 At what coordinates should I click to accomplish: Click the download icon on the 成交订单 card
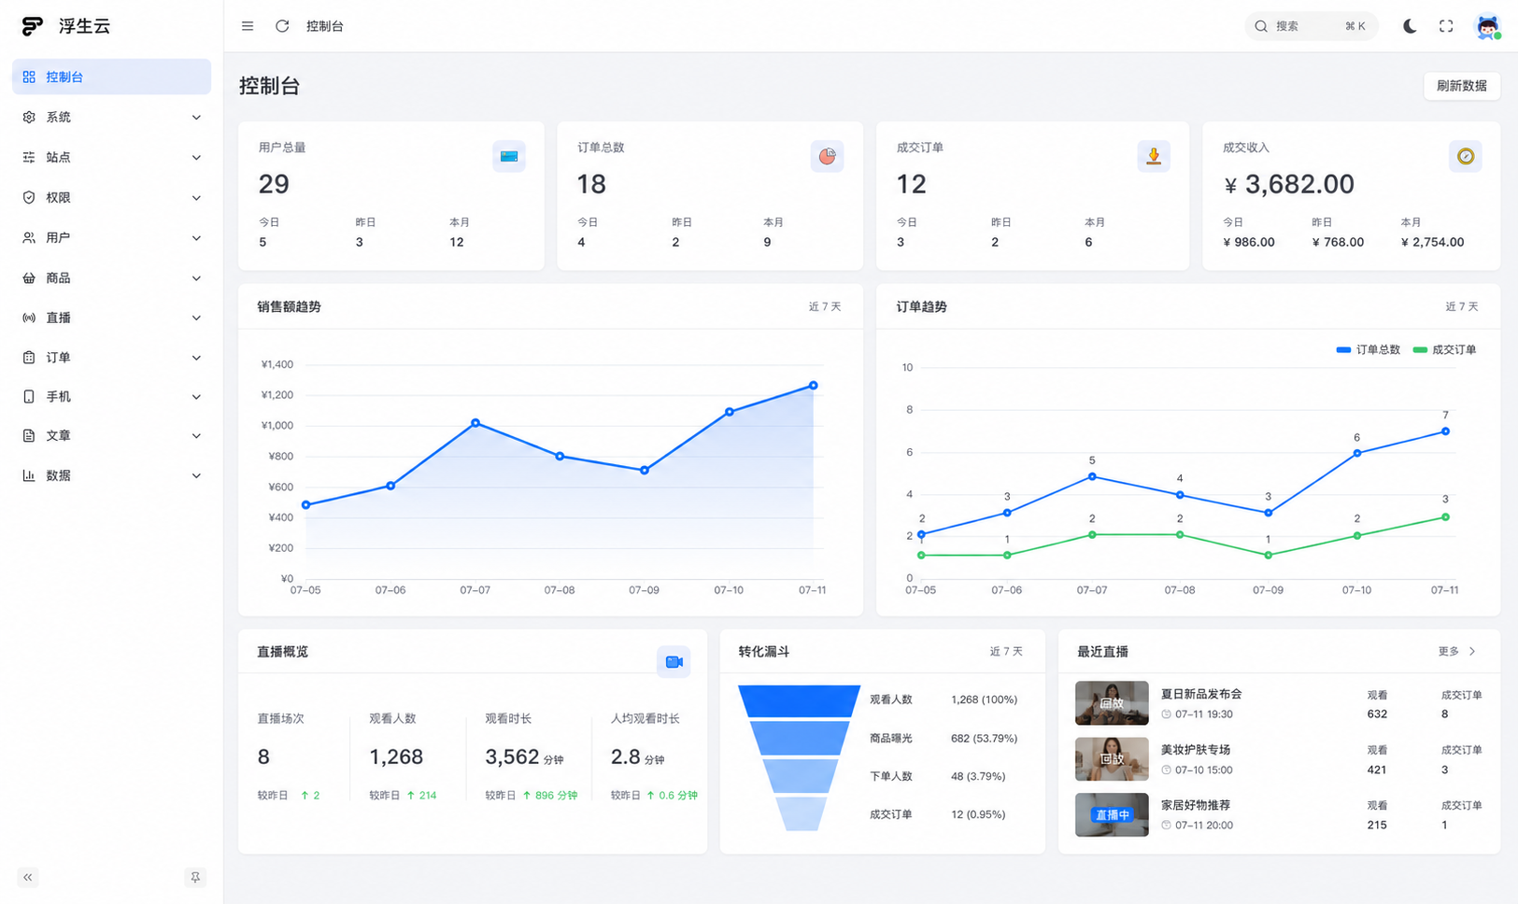click(x=1154, y=156)
